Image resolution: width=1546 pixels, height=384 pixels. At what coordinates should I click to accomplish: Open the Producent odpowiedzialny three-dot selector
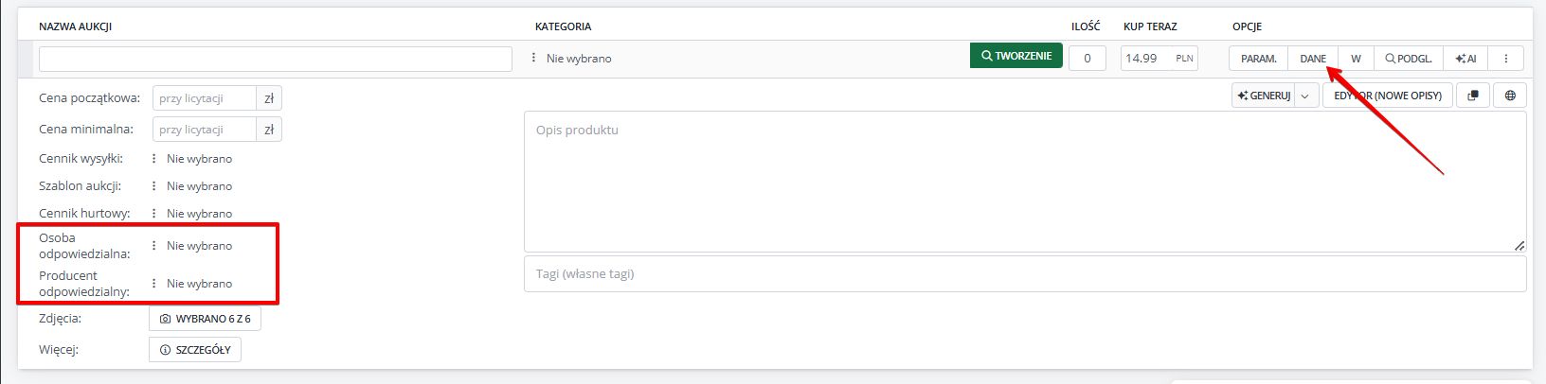click(x=153, y=284)
